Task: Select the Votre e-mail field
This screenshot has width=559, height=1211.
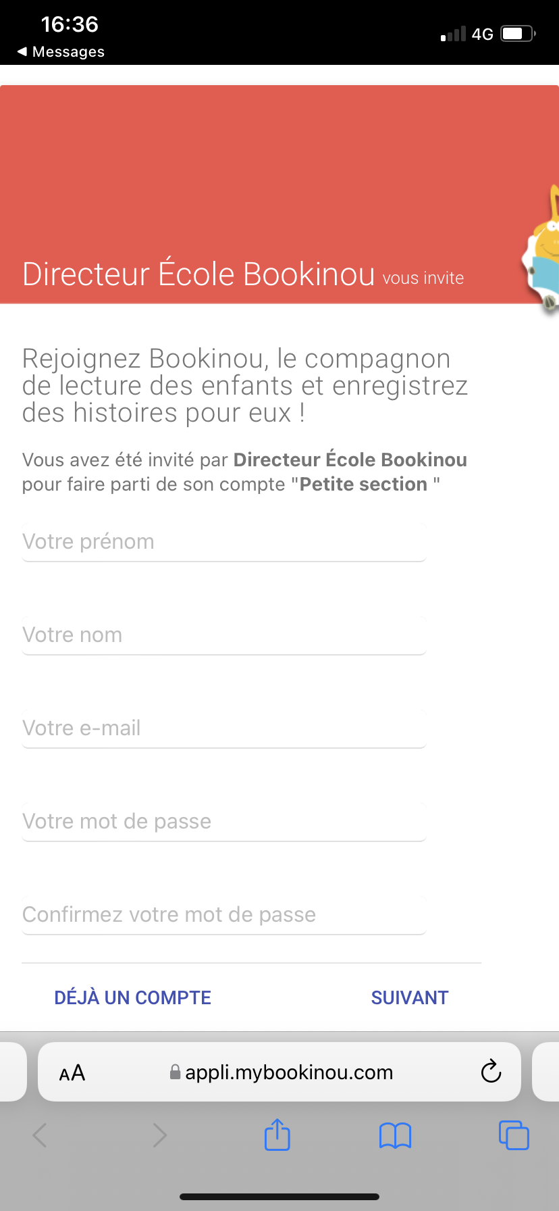Action: click(224, 728)
